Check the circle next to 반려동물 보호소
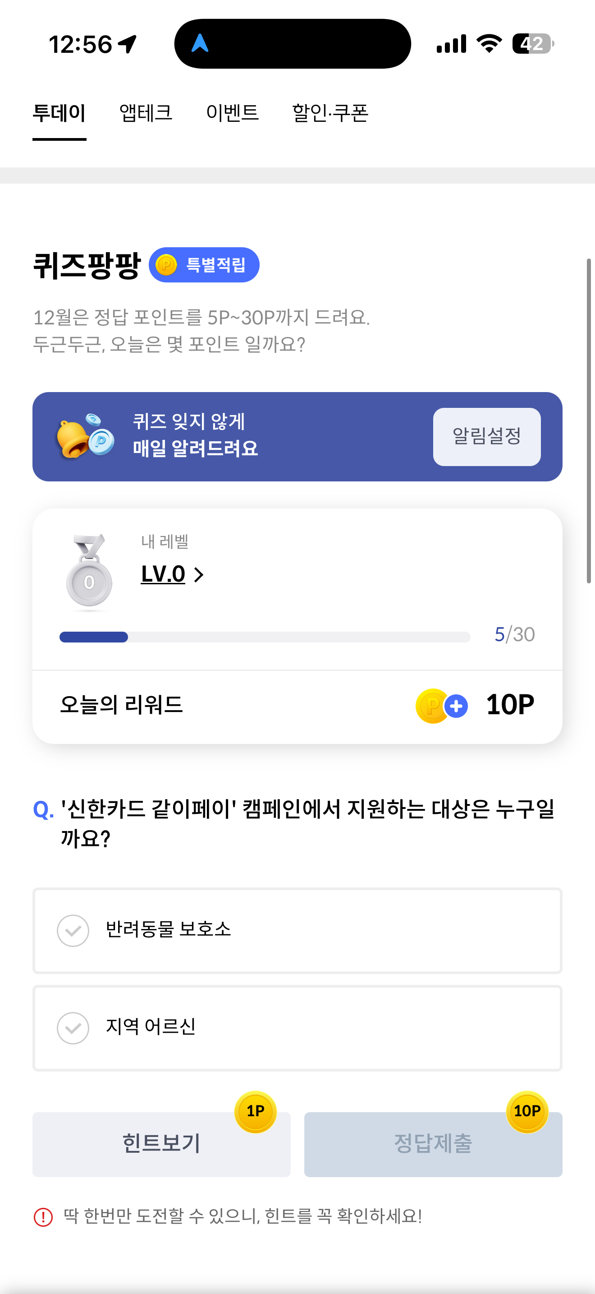The height and width of the screenshot is (1294, 595). tap(73, 930)
